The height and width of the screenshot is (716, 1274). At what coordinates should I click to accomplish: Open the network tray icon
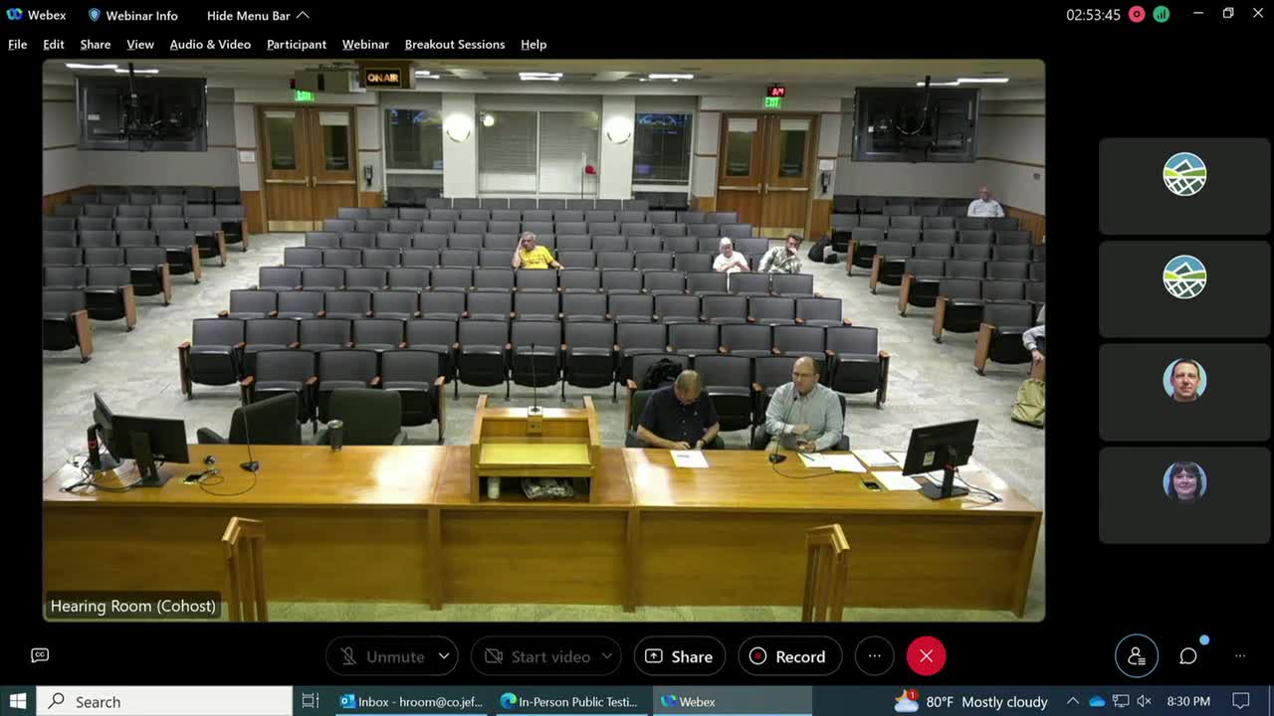pyautogui.click(x=1121, y=701)
